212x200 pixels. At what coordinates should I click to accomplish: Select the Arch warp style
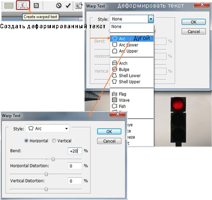132,63
